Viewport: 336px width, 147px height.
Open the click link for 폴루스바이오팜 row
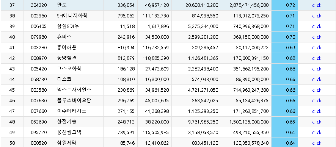[x=317, y=100]
